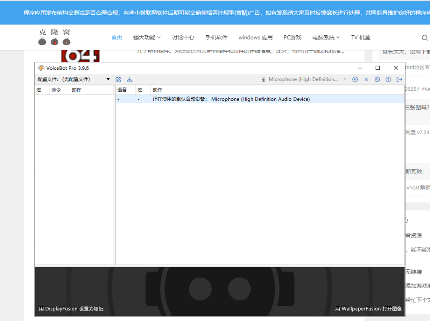Click the edit profile pencil icon
430x321 pixels.
pos(118,79)
